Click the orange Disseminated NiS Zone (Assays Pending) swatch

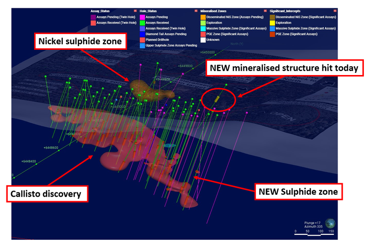pos(203,17)
